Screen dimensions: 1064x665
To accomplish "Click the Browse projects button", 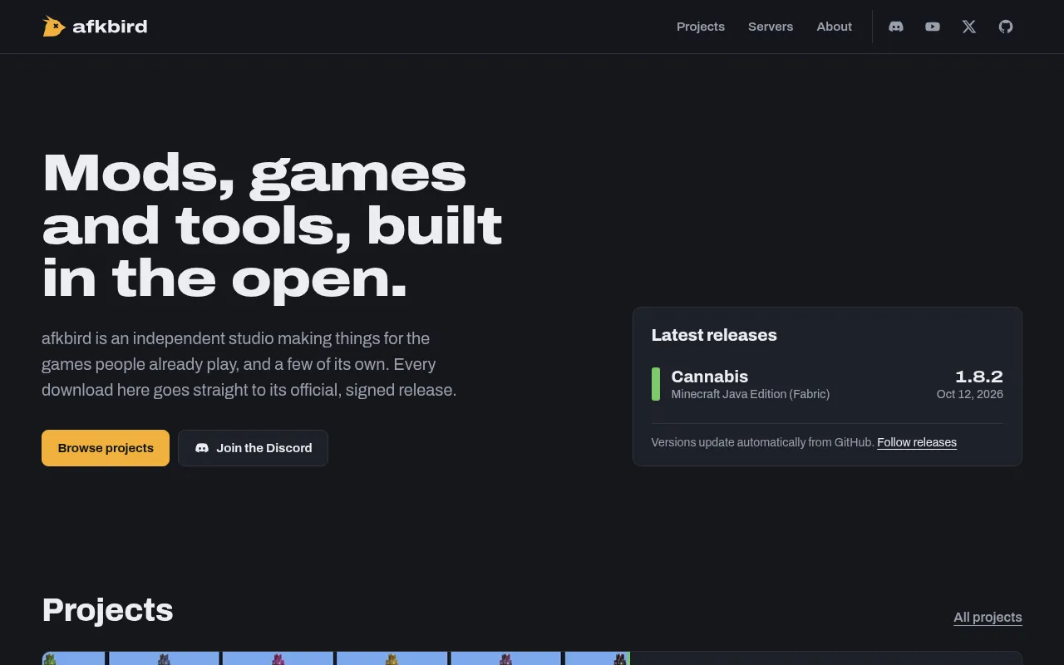I will click(106, 448).
